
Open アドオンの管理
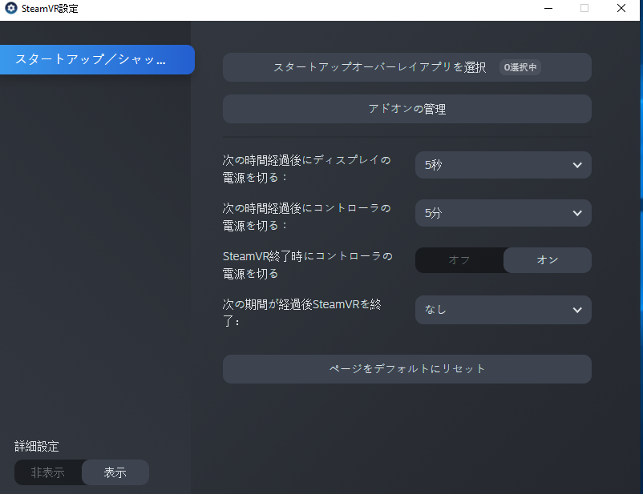coord(406,109)
